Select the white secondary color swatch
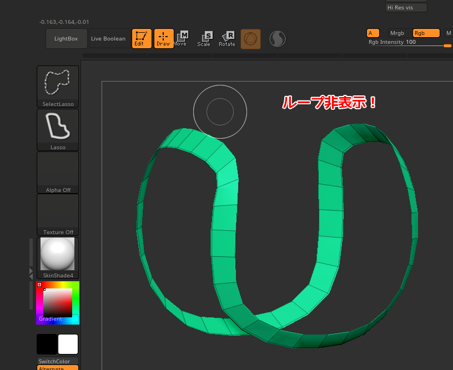Viewport: 453px width, 370px height. coord(68,344)
